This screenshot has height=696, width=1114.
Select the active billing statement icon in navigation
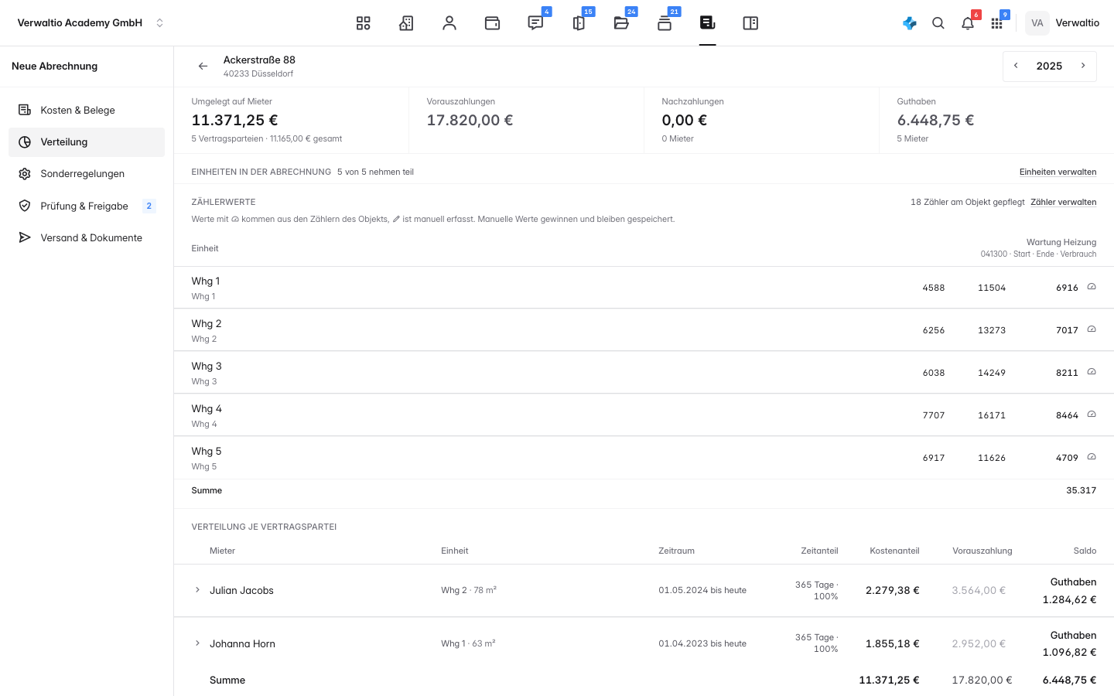pos(707,23)
